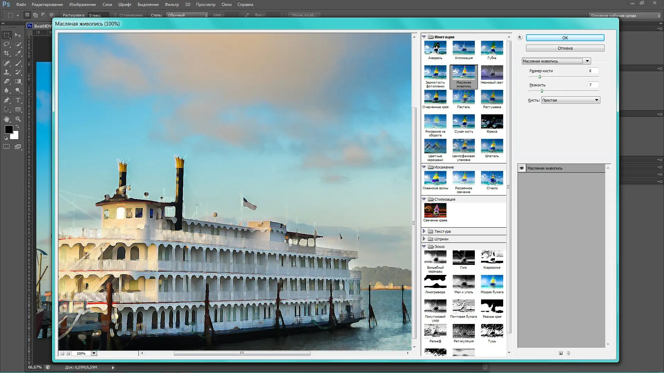Select the Eraser tool
The image size is (664, 373).
pos(7,82)
